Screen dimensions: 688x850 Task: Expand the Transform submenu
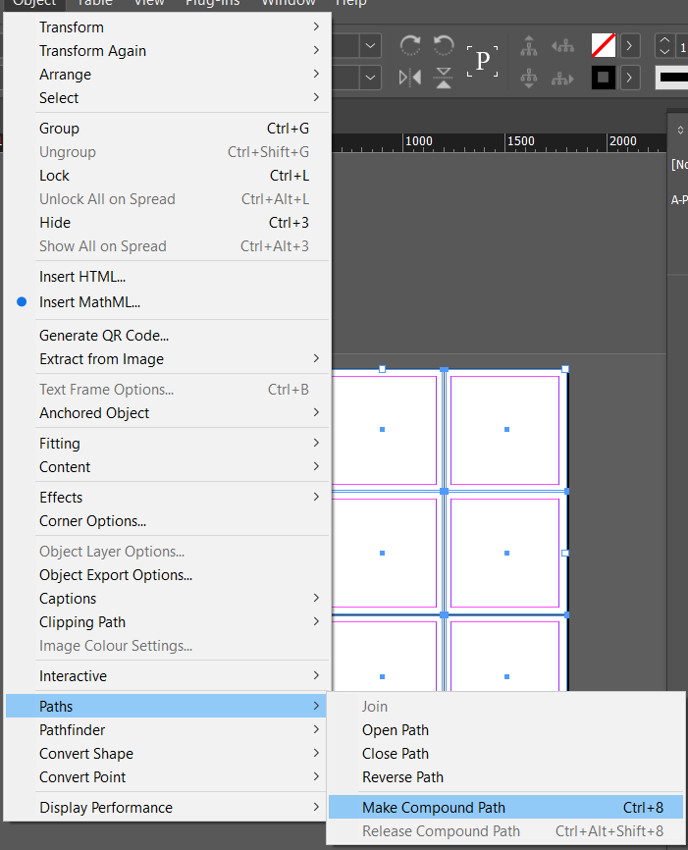[72, 27]
